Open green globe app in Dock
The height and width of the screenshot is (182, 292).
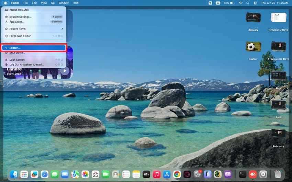tap(218, 174)
